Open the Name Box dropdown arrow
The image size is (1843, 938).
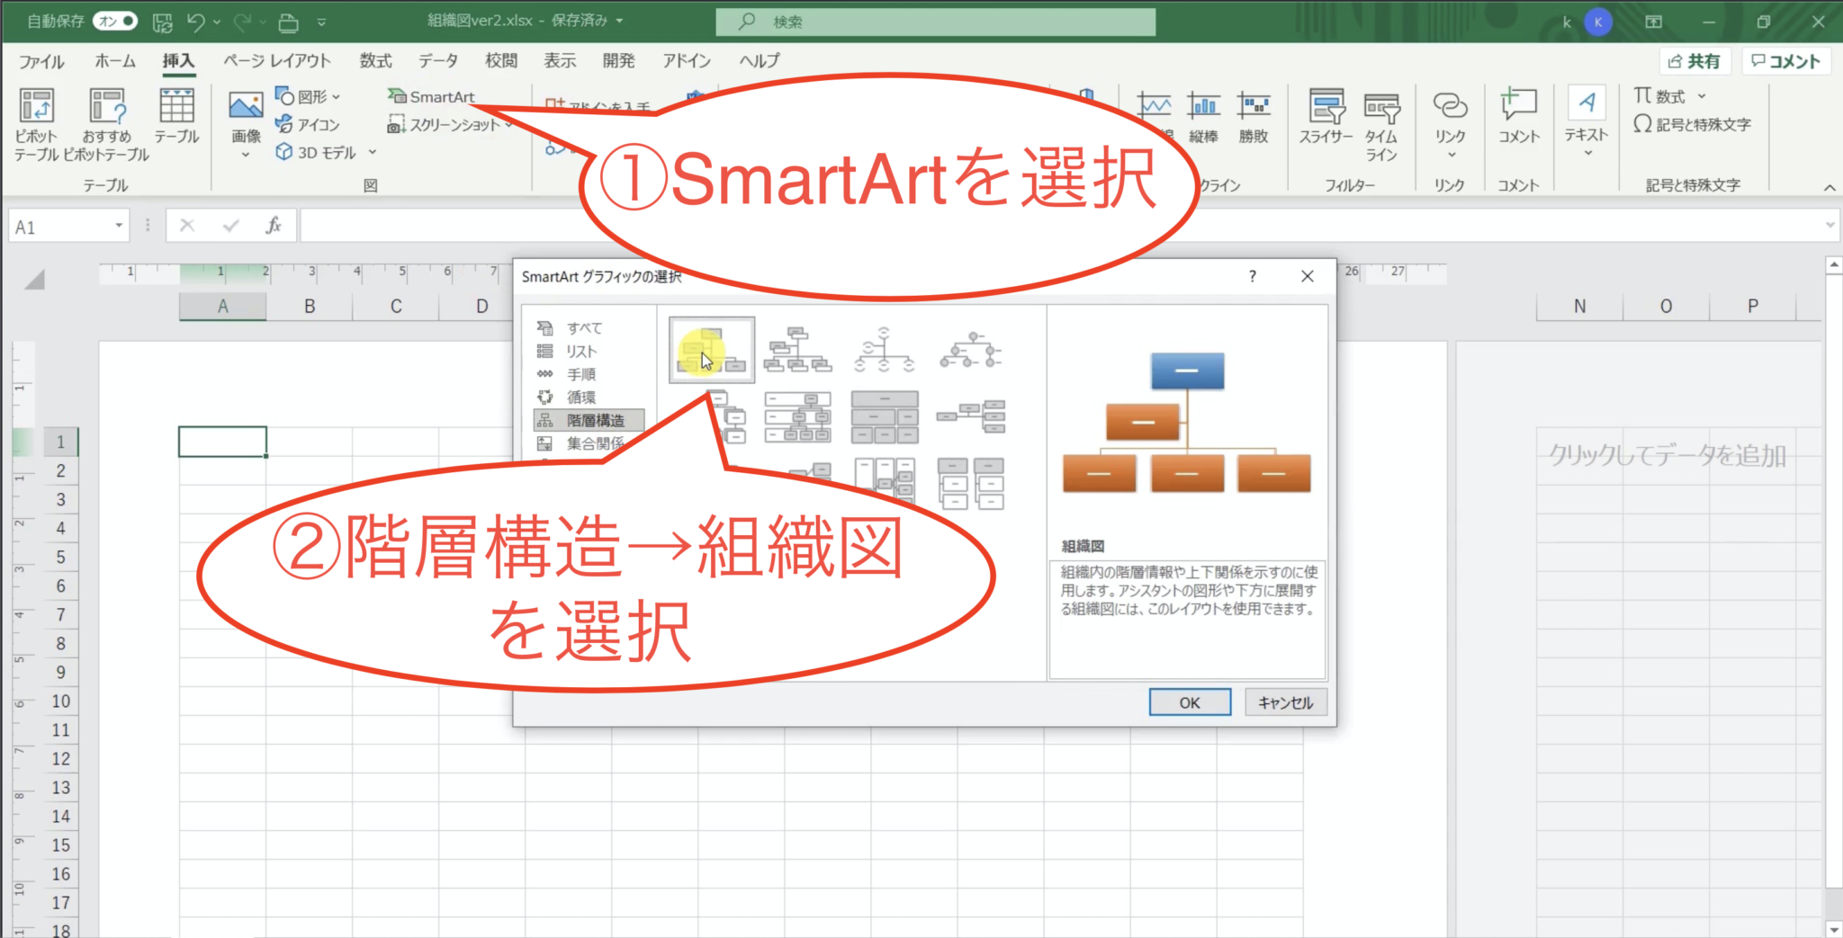(x=119, y=226)
